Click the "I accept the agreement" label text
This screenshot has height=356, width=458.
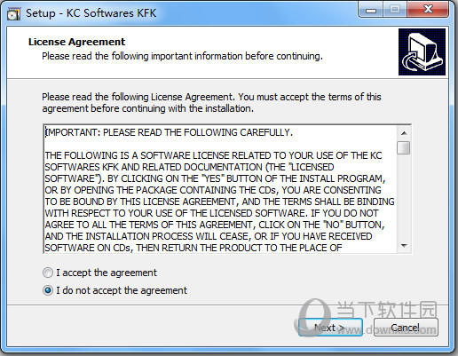pyautogui.click(x=107, y=273)
